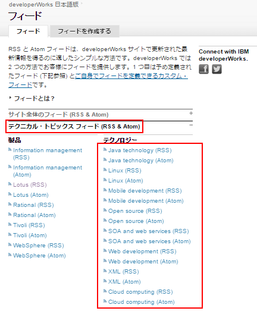
Task: Click feed icon beside Java technology (RSS)
Action: coord(105,149)
